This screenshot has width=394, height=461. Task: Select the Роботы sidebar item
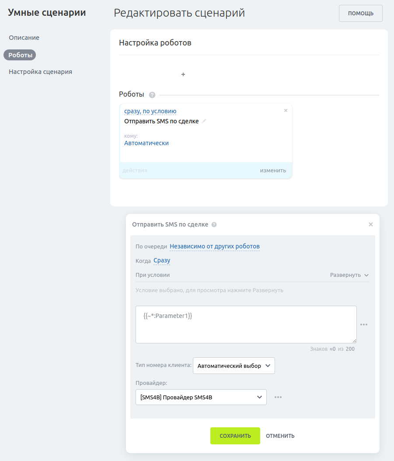tap(20, 55)
